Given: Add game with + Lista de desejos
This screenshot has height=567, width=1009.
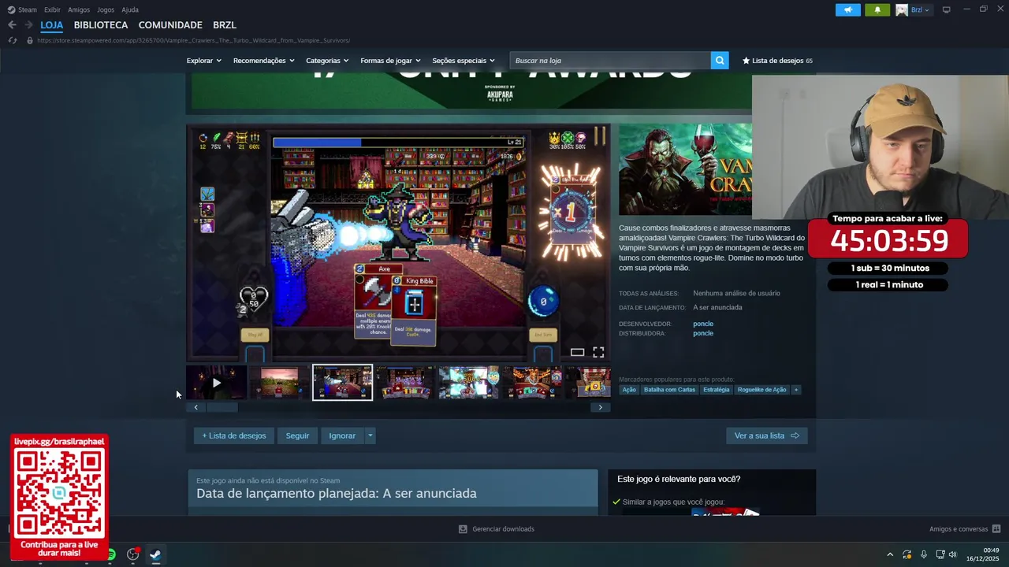Looking at the screenshot, I should pyautogui.click(x=234, y=435).
